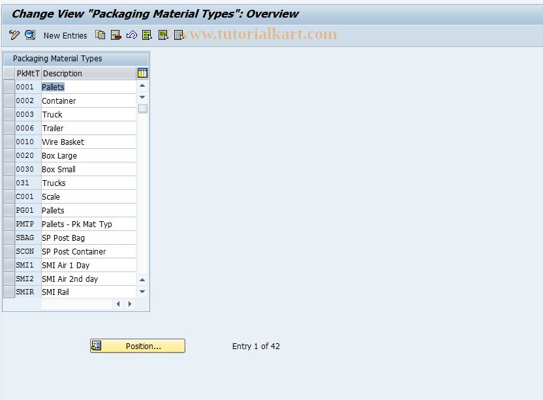The width and height of the screenshot is (543, 400).
Task: Click the Trailer description field
Action: point(89,128)
